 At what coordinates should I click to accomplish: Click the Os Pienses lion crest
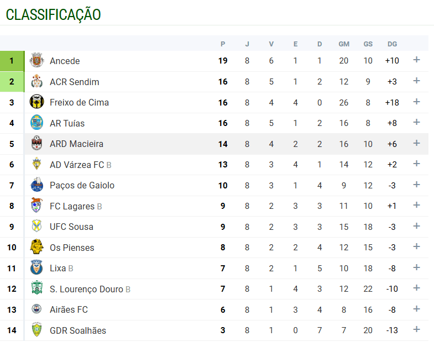(36, 248)
